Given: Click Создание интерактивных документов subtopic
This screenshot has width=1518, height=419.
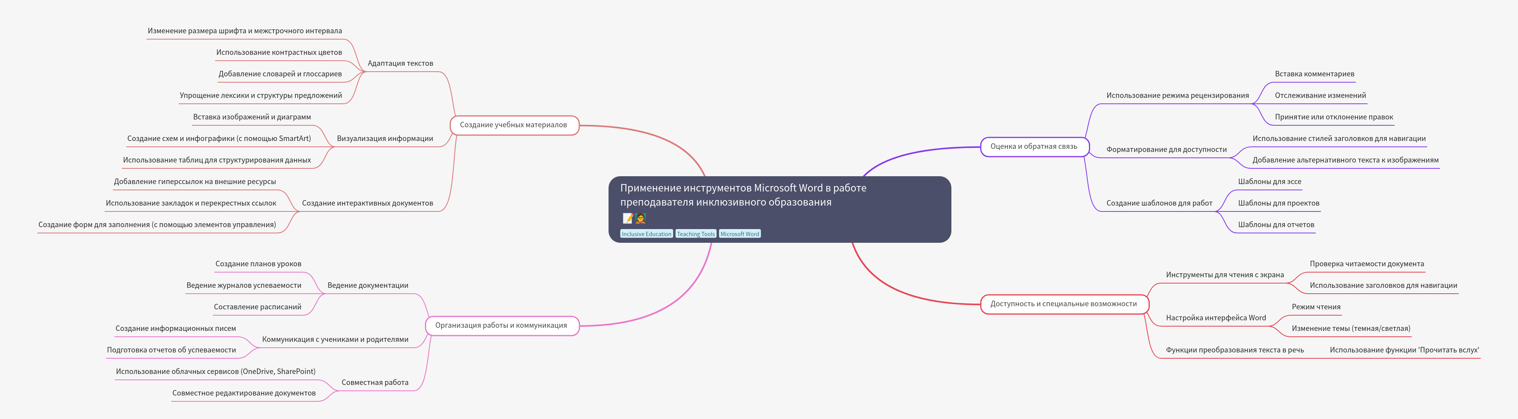Looking at the screenshot, I should 367,203.
